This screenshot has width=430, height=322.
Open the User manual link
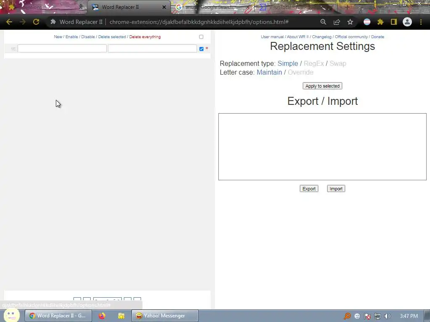click(x=272, y=37)
